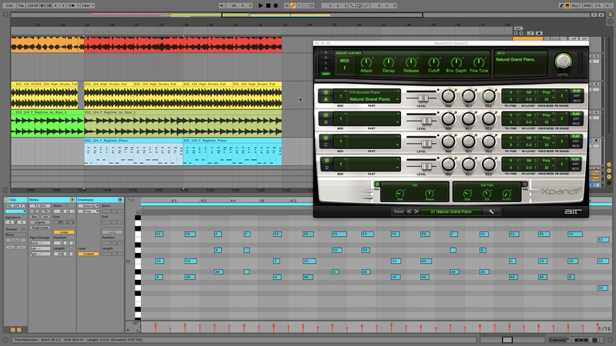The width and height of the screenshot is (616, 346).
Task: Select the EASY smart knobs tab
Action: 326,74
